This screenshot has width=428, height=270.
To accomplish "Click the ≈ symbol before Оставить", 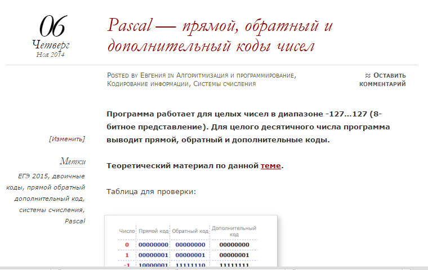I will click(368, 75).
